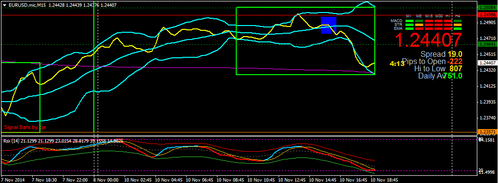Click the orange STR signal bar for M5
Viewport: 498px width, 183px height.
[419, 25]
